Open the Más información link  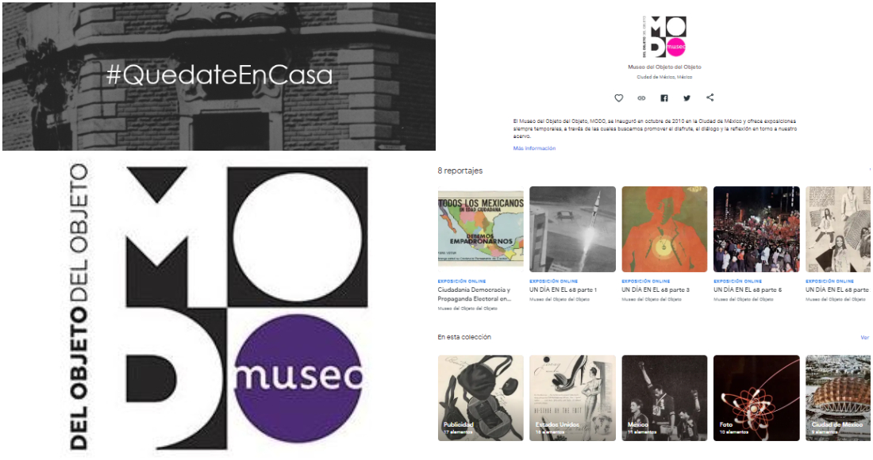534,148
